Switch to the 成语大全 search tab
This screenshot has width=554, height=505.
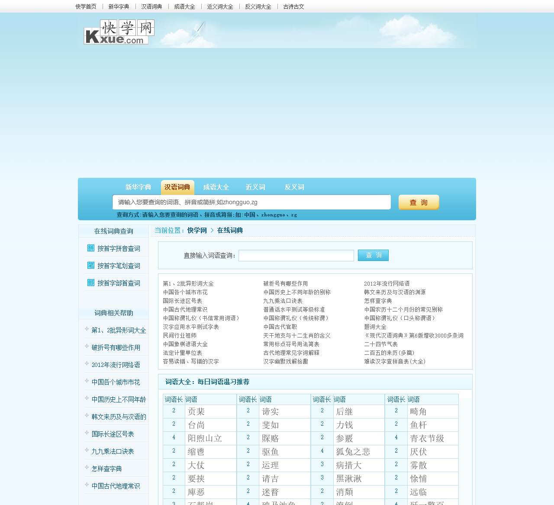point(216,187)
